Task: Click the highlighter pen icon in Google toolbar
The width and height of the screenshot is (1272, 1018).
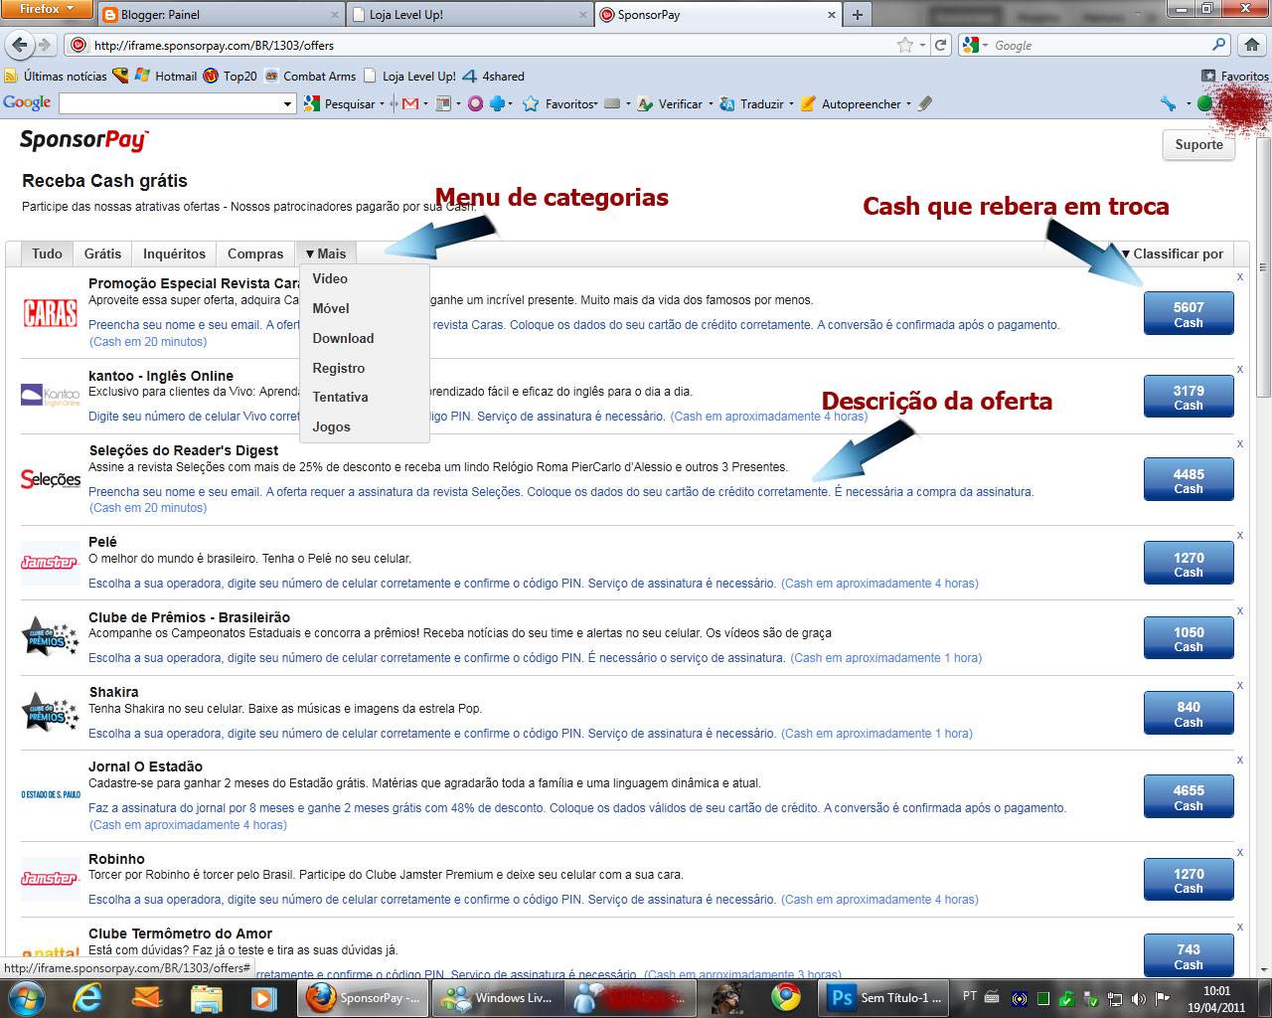Action: [925, 103]
